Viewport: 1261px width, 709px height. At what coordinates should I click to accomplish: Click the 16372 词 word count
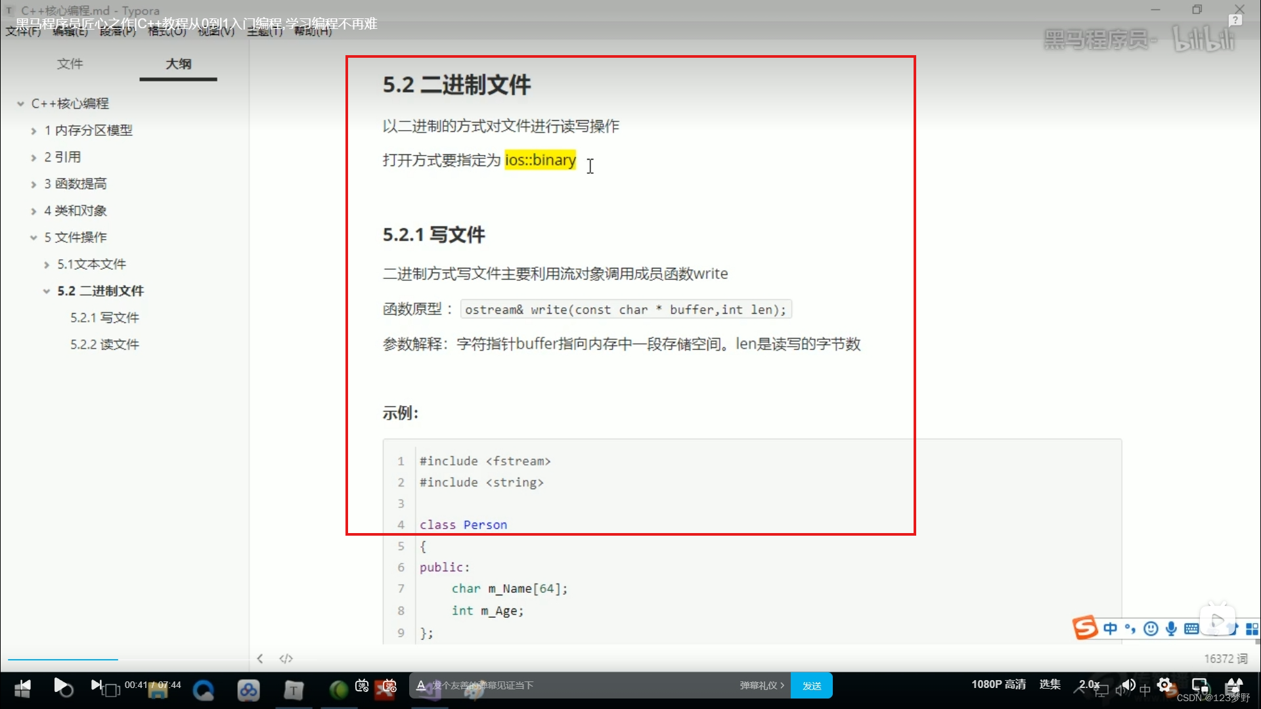[1226, 658]
